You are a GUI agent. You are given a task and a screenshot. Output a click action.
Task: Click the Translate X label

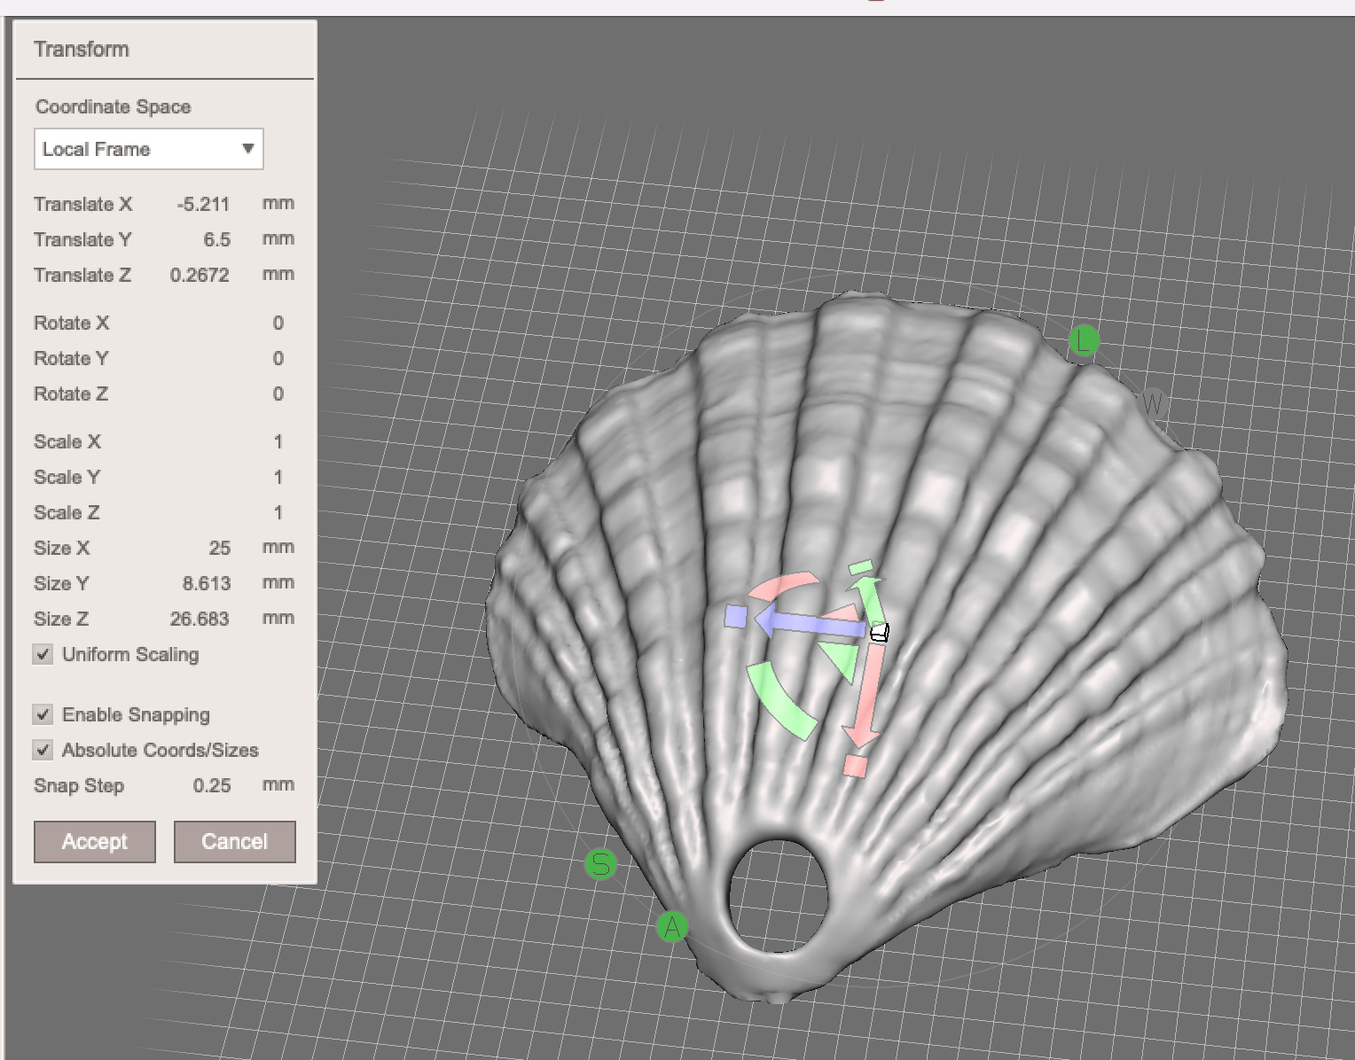point(83,204)
